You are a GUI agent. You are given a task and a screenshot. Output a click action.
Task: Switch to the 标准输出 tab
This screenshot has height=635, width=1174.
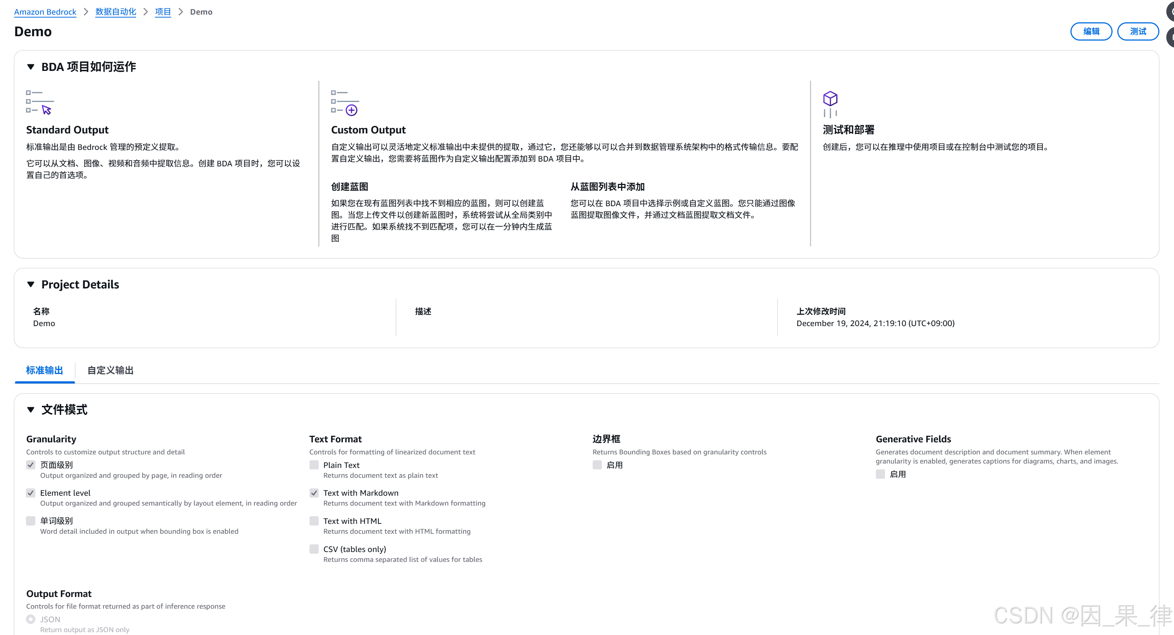(44, 370)
